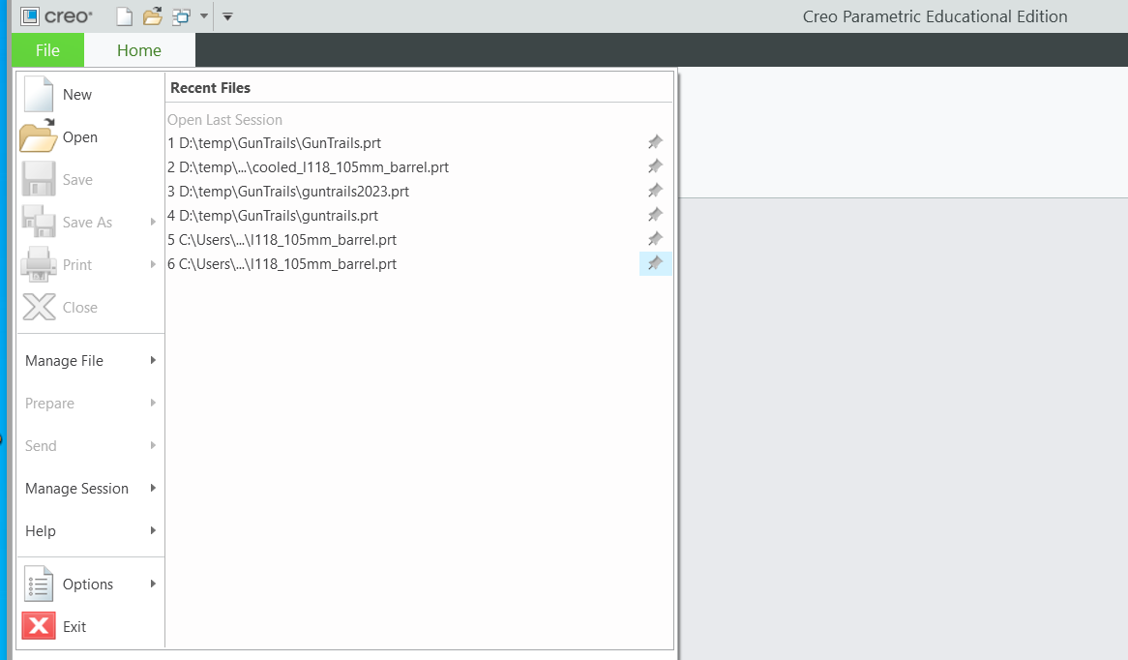The width and height of the screenshot is (1128, 660).
Task: Pin the guntrails2023.prt recent file
Action: pyautogui.click(x=655, y=191)
